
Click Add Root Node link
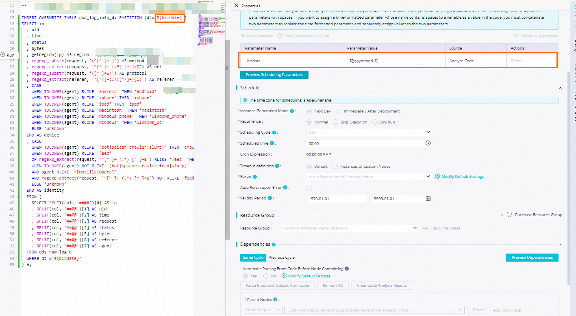(x=507, y=310)
